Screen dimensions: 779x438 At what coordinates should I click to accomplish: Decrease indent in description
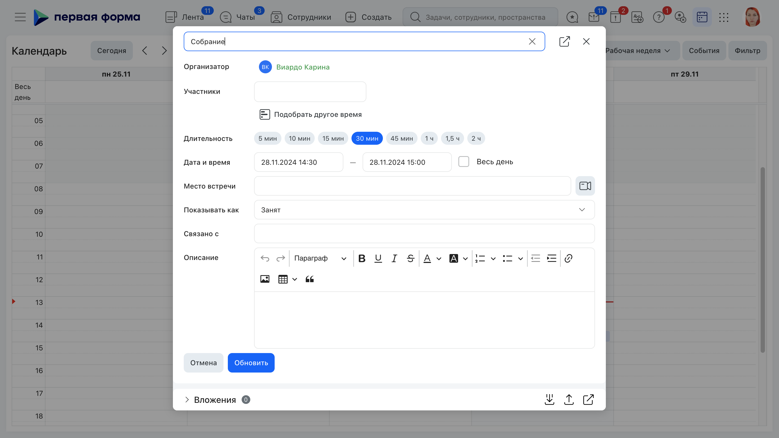[535, 258]
